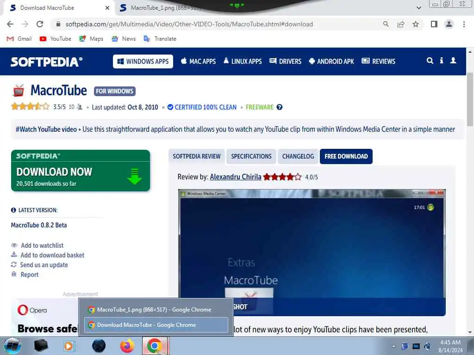474x355 pixels.
Task: Select MacroTube_1.png window in taskbar preview
Action: pyautogui.click(x=156, y=309)
